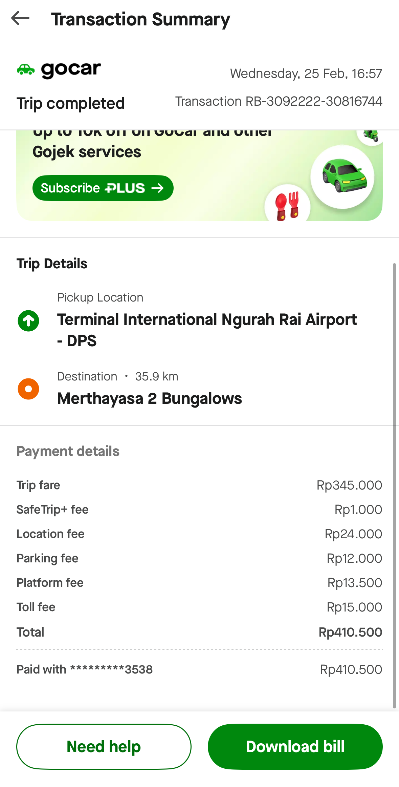Tap the Transaction Summary page title

click(x=140, y=19)
